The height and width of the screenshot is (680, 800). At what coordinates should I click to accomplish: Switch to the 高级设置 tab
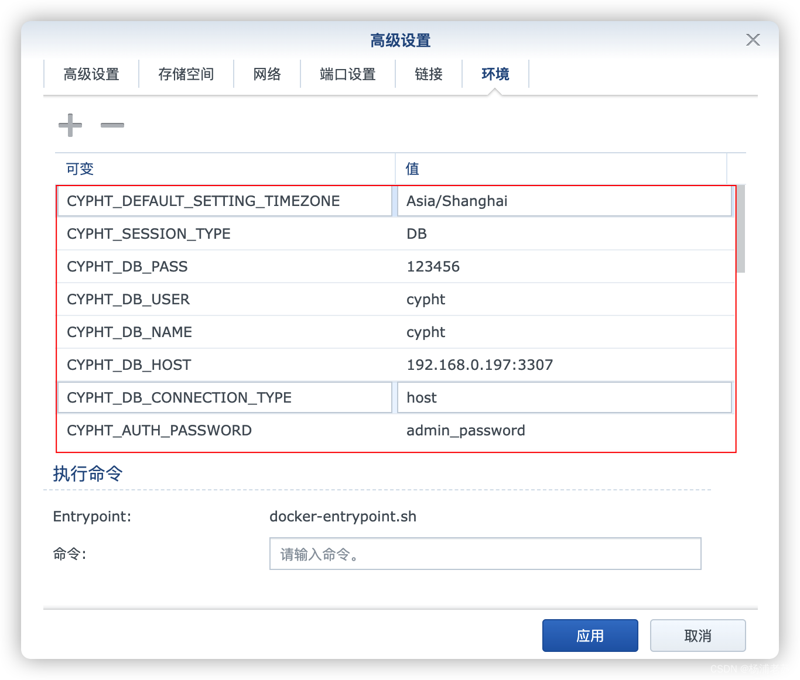(91, 74)
